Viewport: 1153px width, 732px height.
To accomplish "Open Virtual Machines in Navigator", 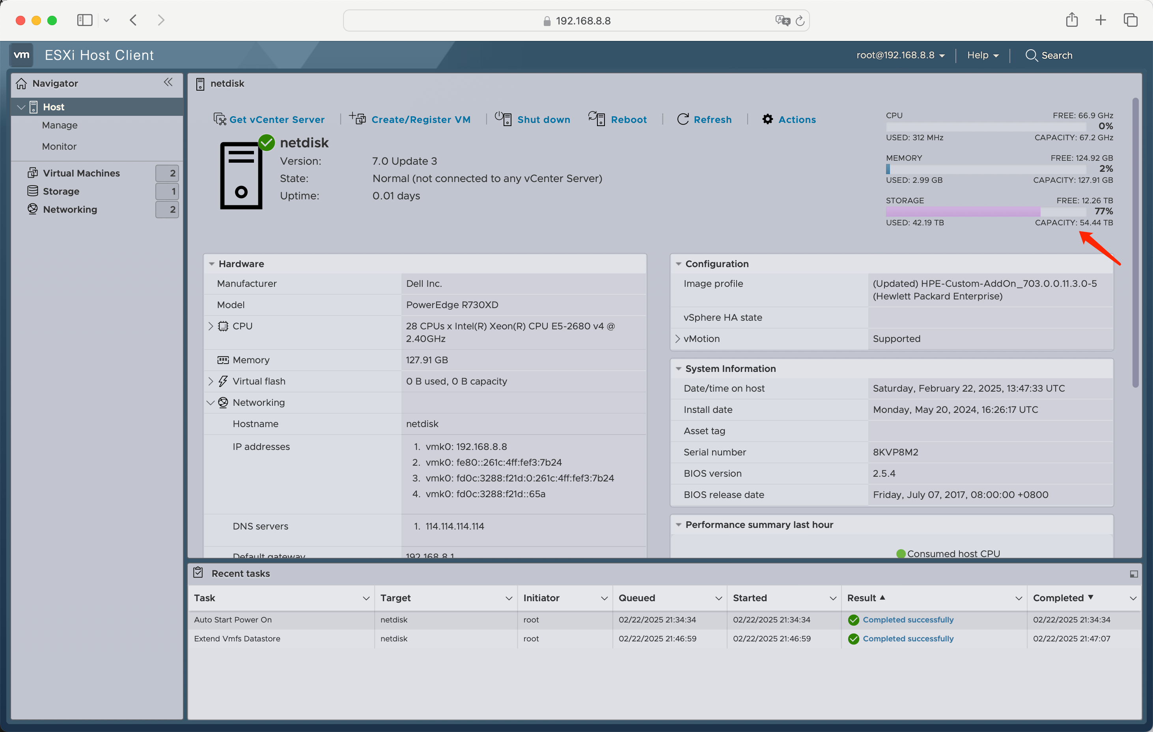I will tap(81, 173).
